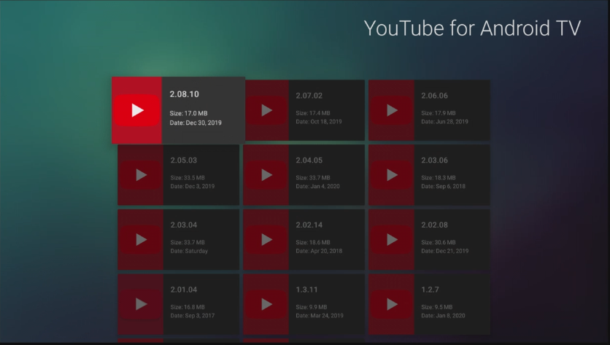This screenshot has width=610, height=345.
Task: Click the YouTube icon of version 2.06.06
Action: pos(391,110)
